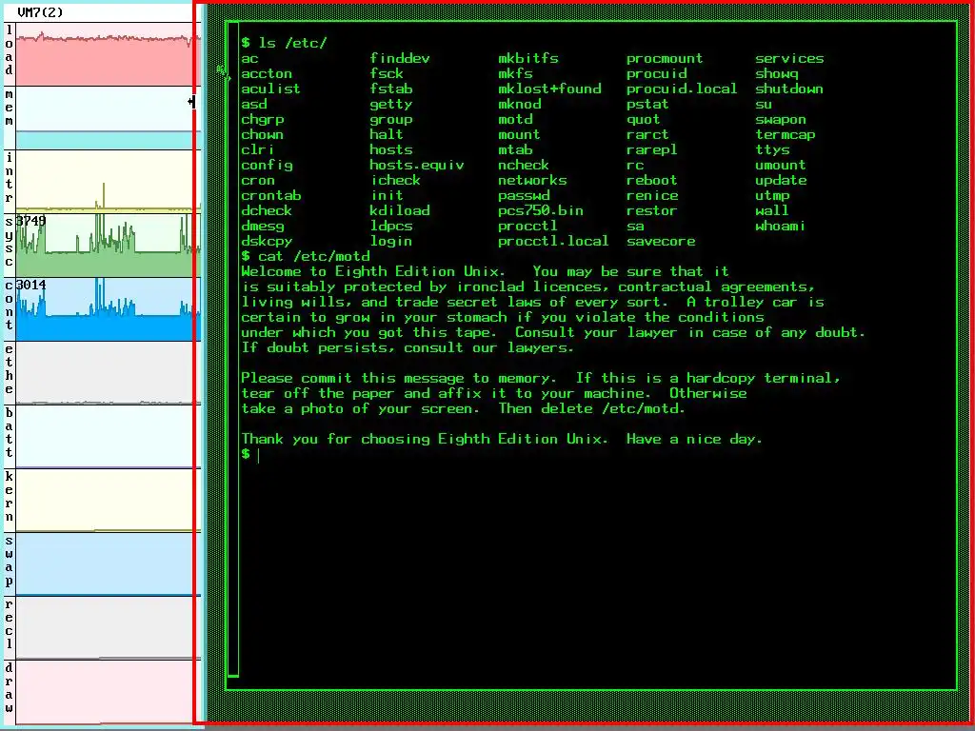Click the 'Welcome to Eighth Edition Unix.' line

point(485,271)
